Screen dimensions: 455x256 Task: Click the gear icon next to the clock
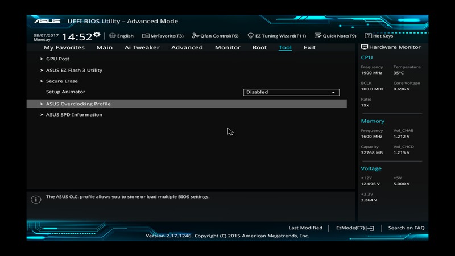pos(97,35)
